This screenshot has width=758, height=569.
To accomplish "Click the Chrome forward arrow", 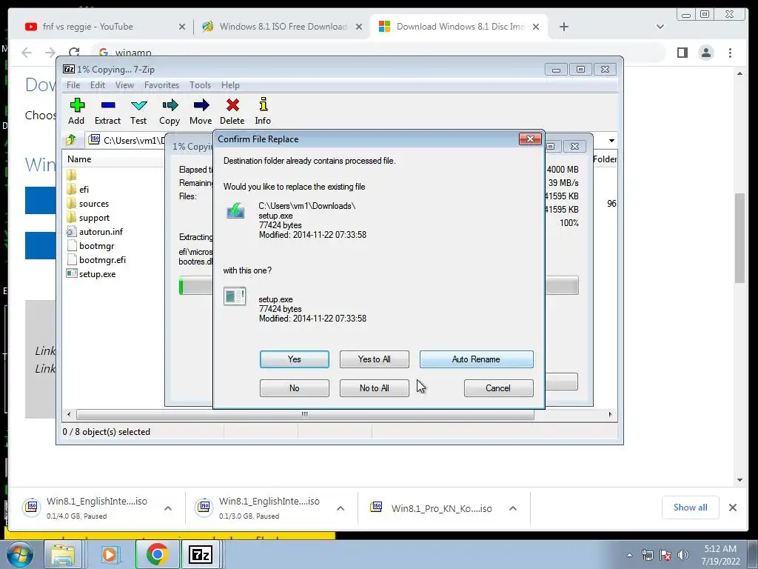I will (50, 53).
